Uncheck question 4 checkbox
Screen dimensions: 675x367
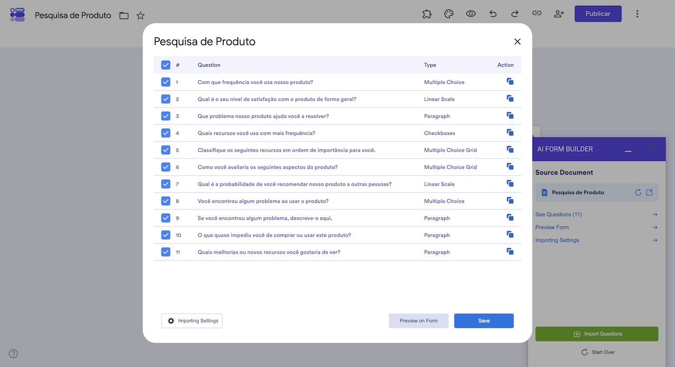166,133
